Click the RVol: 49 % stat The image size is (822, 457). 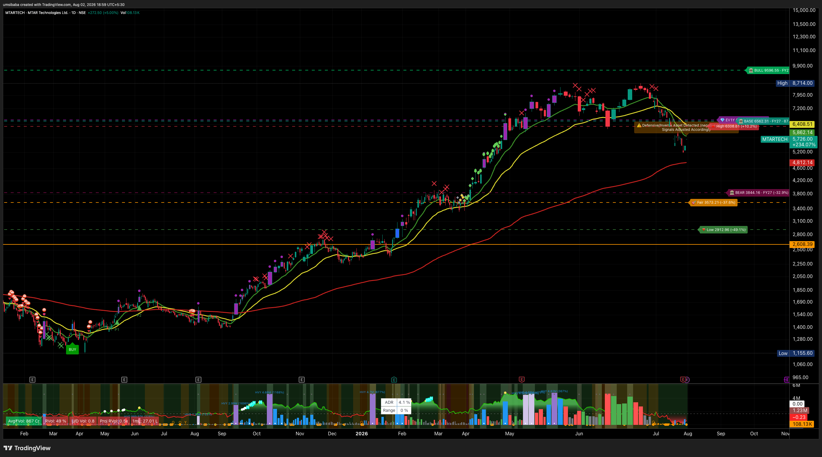(x=56, y=421)
